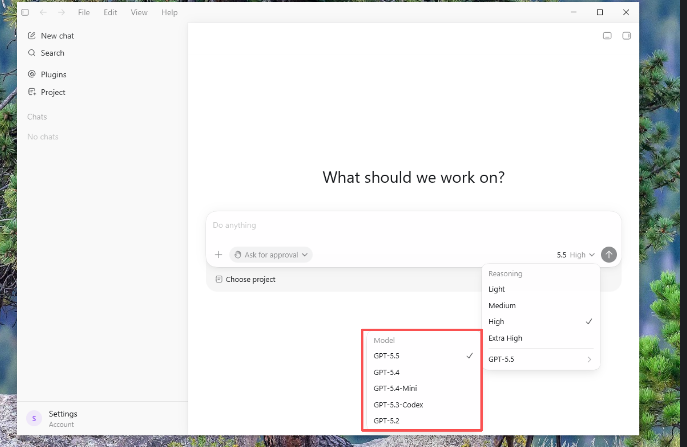Toggle the sidebar panel icon

(25, 12)
